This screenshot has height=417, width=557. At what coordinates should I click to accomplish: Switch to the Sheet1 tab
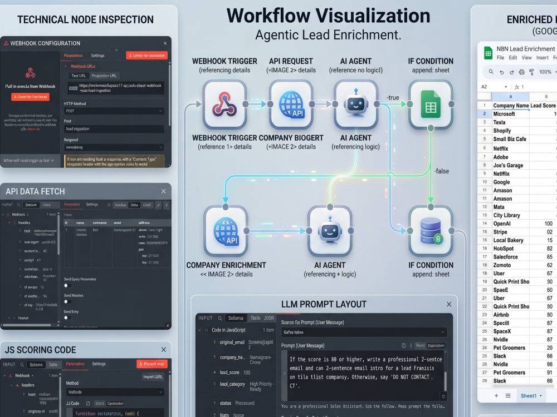pyautogui.click(x=531, y=396)
